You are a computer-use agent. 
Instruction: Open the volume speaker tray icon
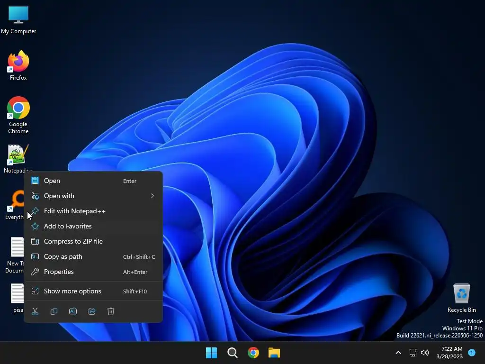click(425, 353)
